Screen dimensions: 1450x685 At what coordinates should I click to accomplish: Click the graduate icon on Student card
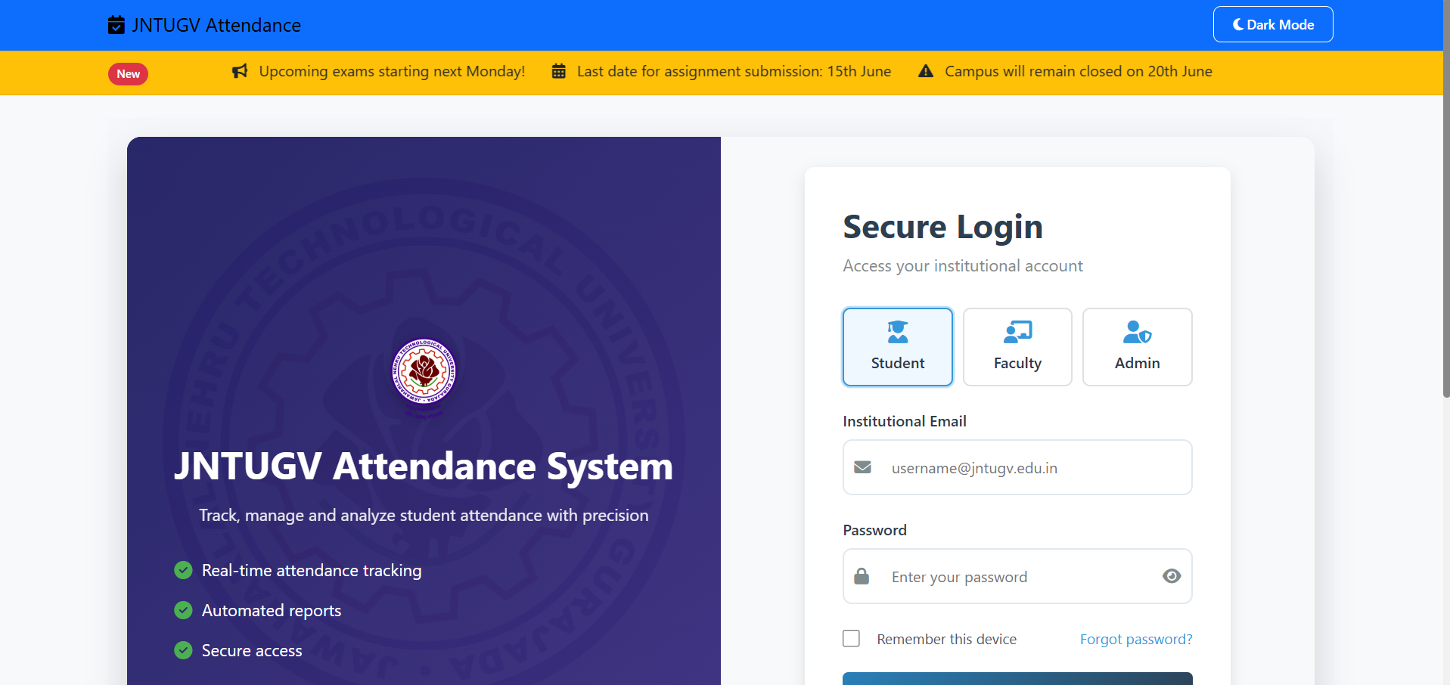pos(898,331)
